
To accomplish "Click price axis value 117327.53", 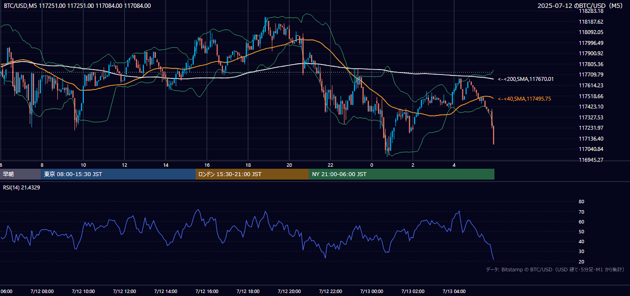I will point(591,117).
